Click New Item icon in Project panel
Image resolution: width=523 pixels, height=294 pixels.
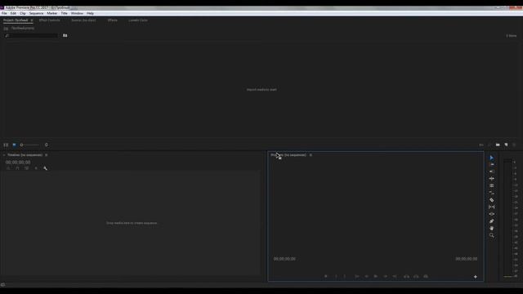coord(506,145)
